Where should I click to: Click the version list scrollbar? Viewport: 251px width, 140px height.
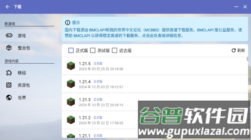click(x=248, y=59)
